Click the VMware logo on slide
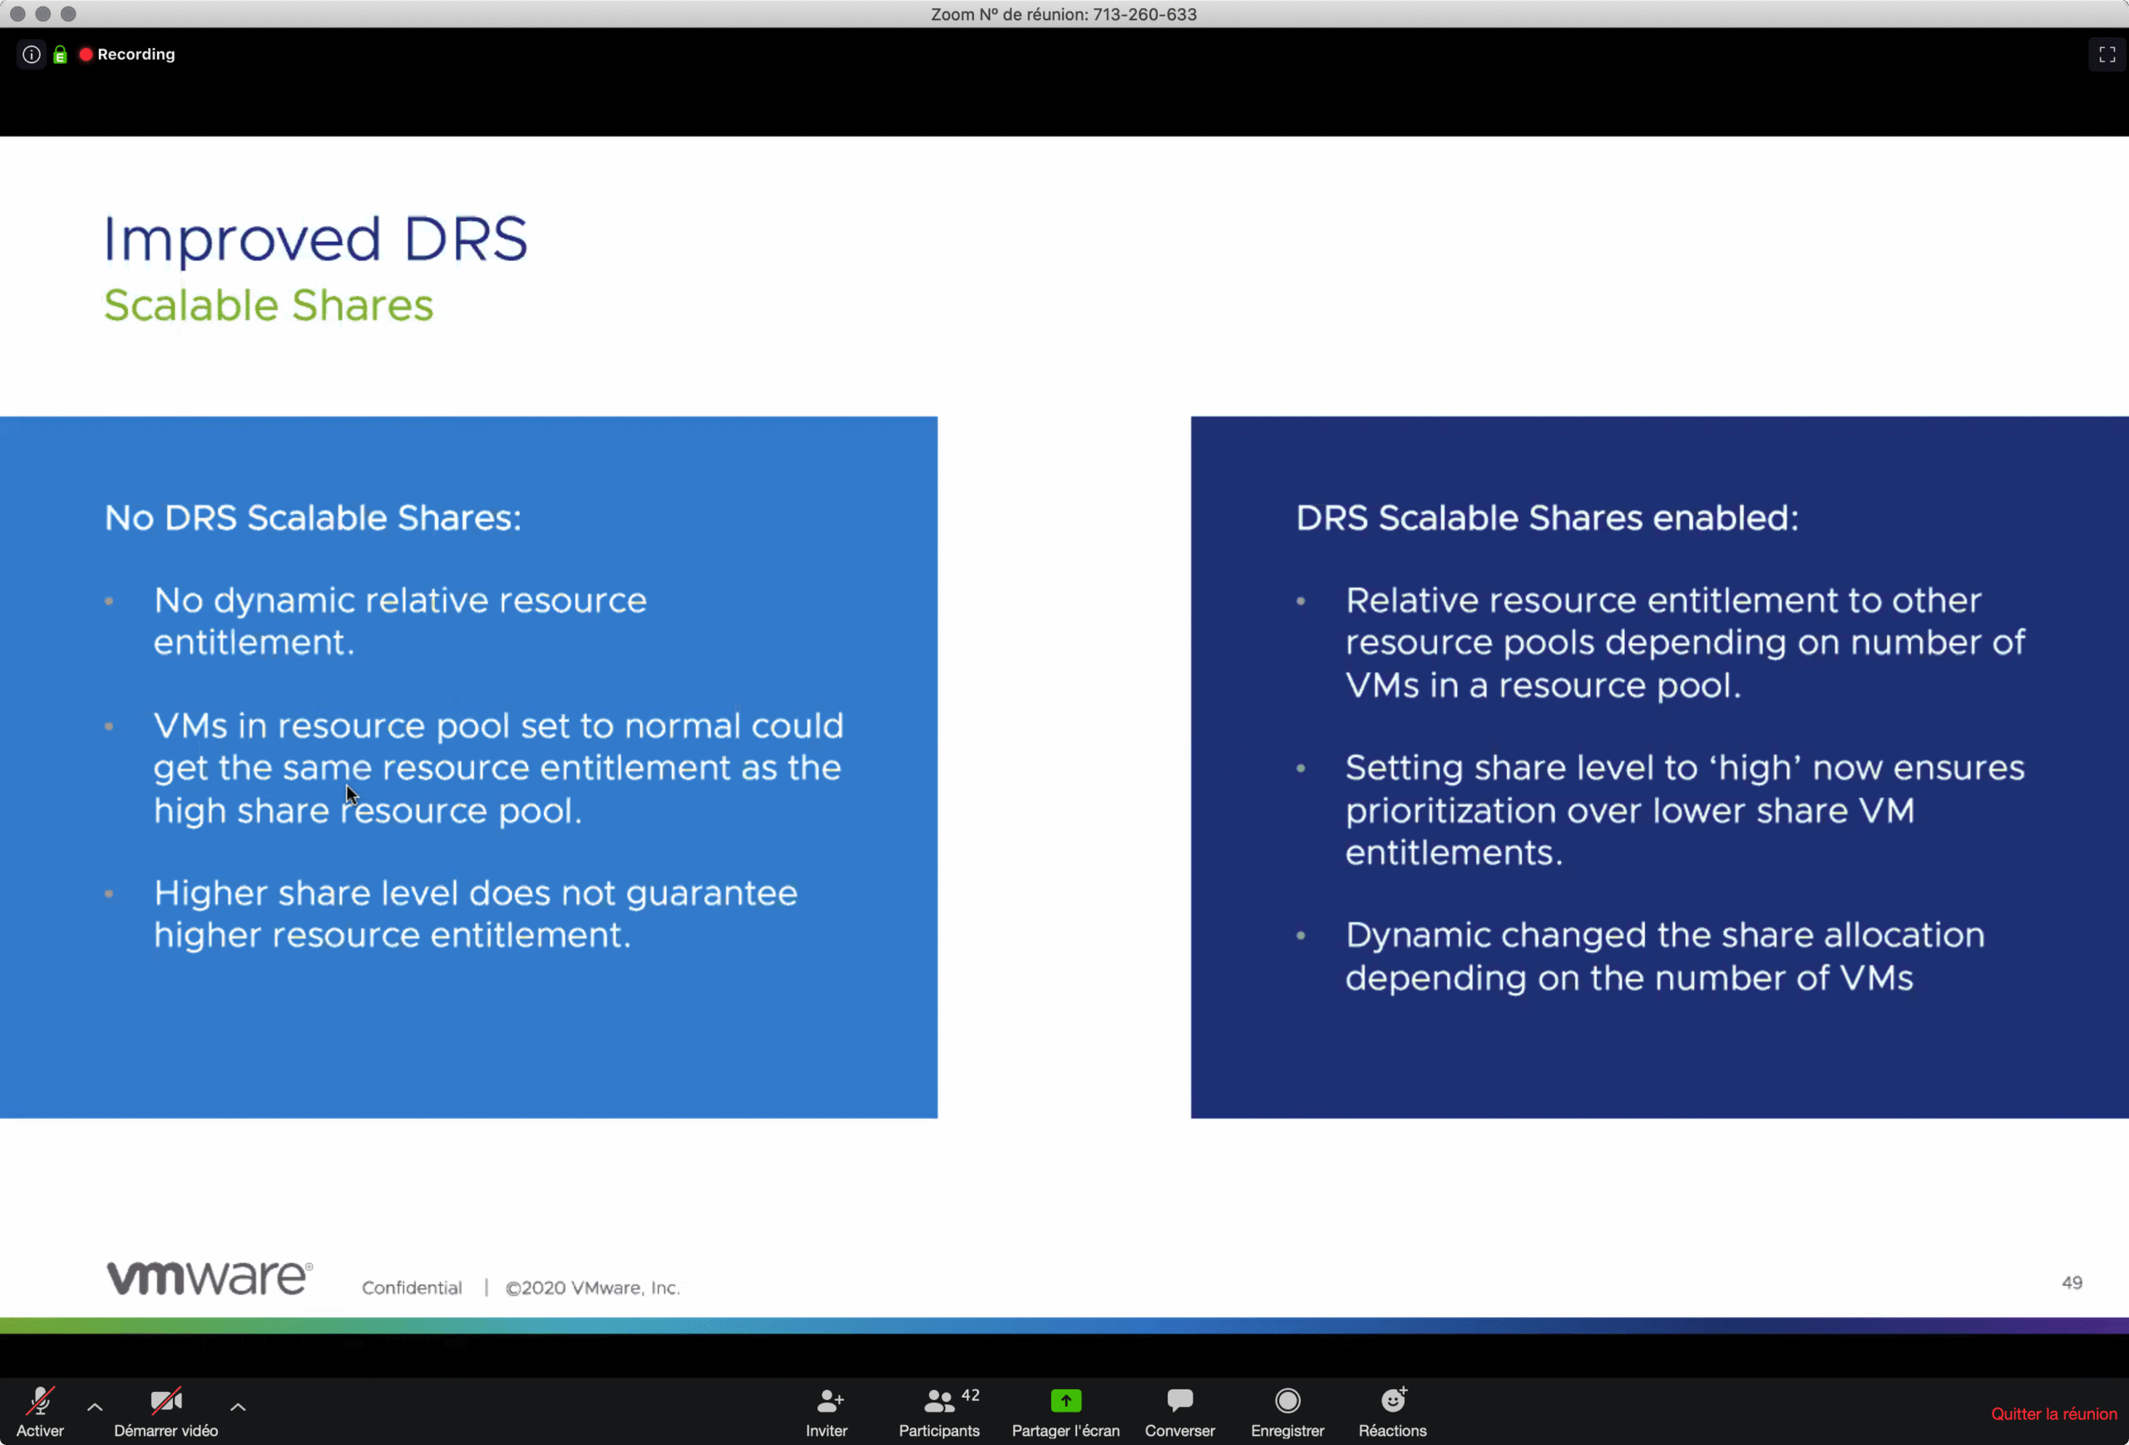2129x1445 pixels. pyautogui.click(x=209, y=1279)
